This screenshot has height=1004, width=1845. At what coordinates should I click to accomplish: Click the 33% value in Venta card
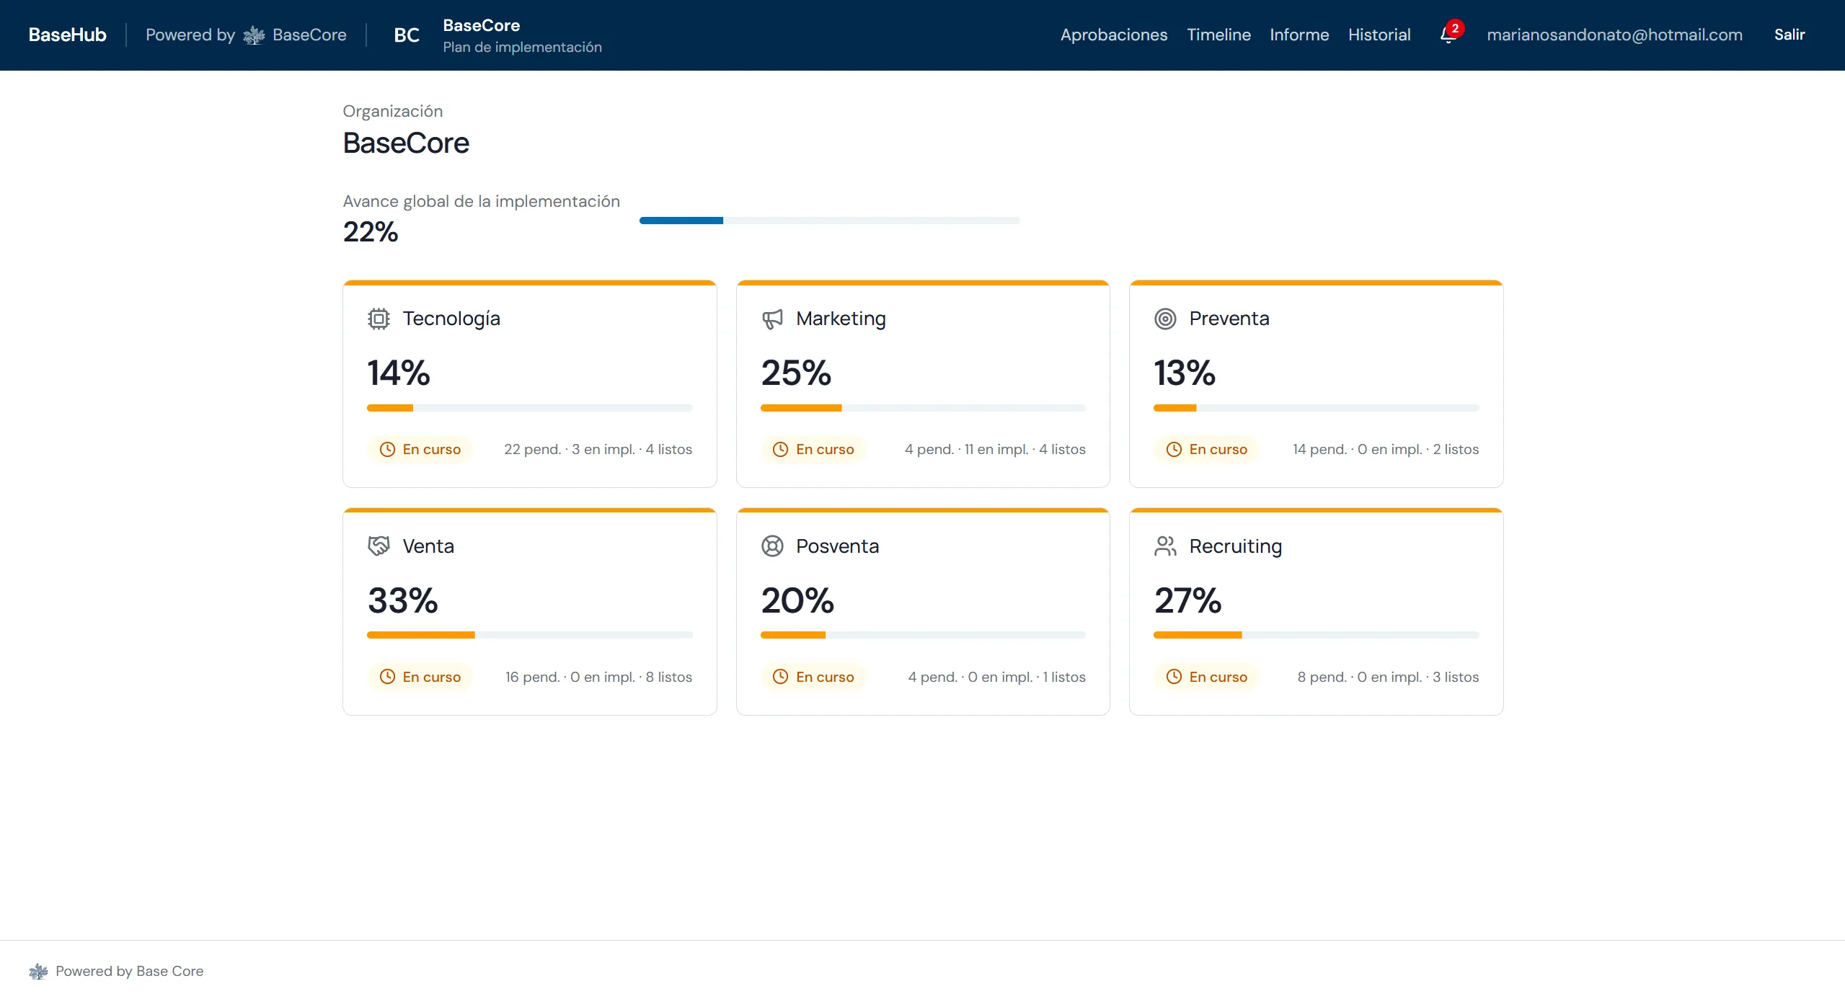click(x=402, y=600)
